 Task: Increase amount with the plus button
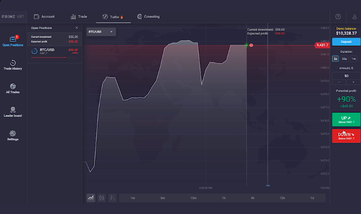[x=353, y=82]
